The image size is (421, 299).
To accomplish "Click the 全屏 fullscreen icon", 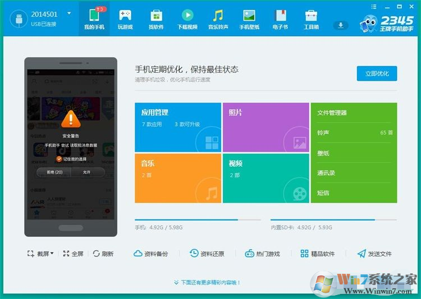I will click(x=66, y=254).
